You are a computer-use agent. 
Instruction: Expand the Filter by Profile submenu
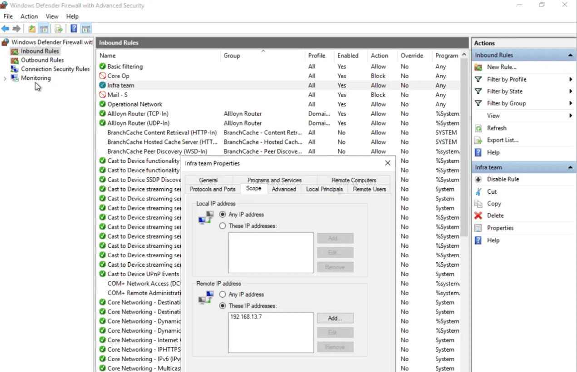tap(571, 79)
